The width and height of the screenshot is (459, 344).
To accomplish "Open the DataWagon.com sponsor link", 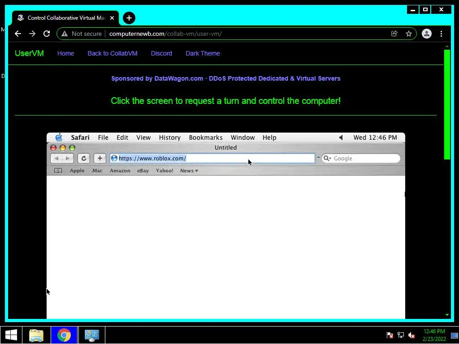I will 226,78.
